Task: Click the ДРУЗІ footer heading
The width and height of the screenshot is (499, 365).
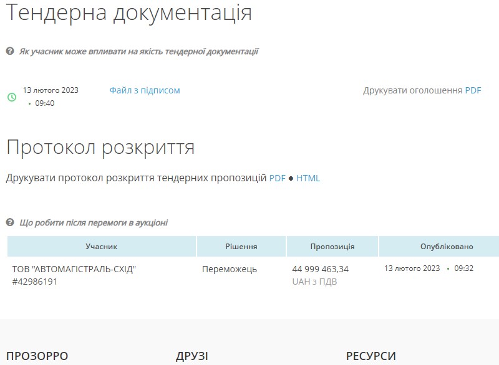Action: pyautogui.click(x=192, y=356)
